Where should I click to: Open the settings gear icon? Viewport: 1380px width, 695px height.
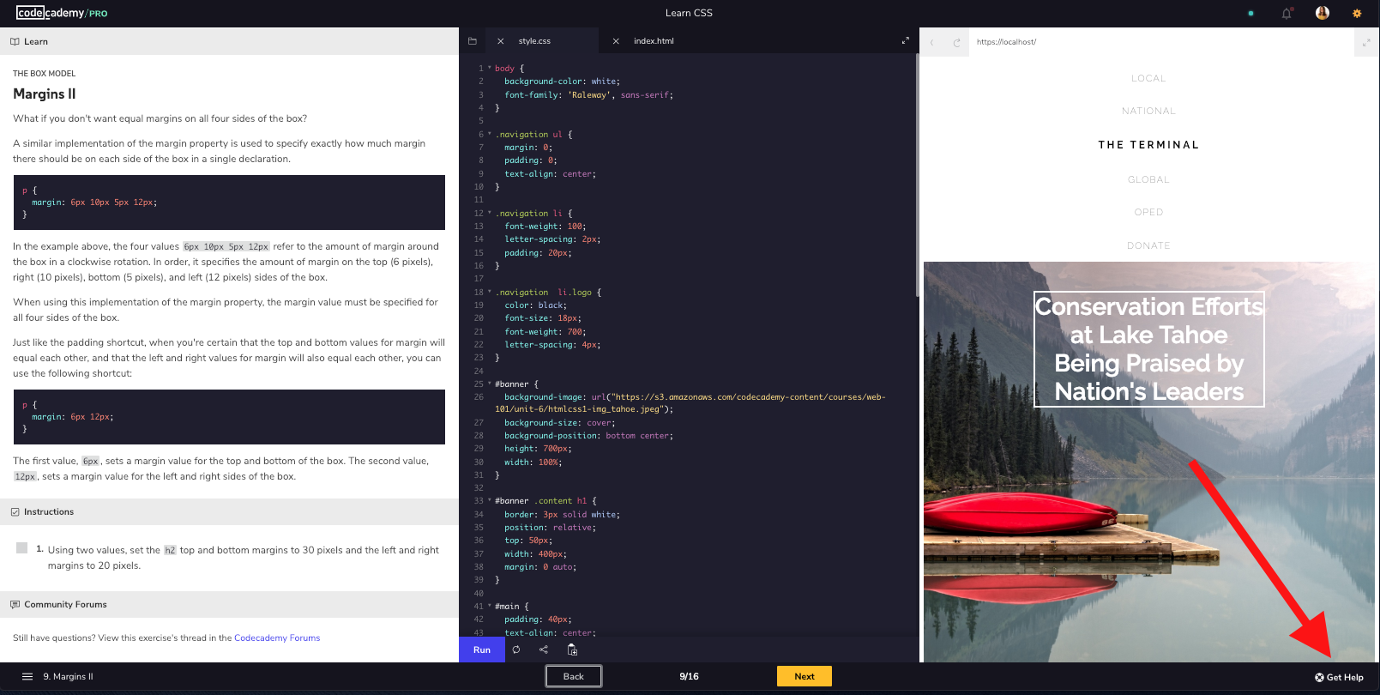point(1357,14)
